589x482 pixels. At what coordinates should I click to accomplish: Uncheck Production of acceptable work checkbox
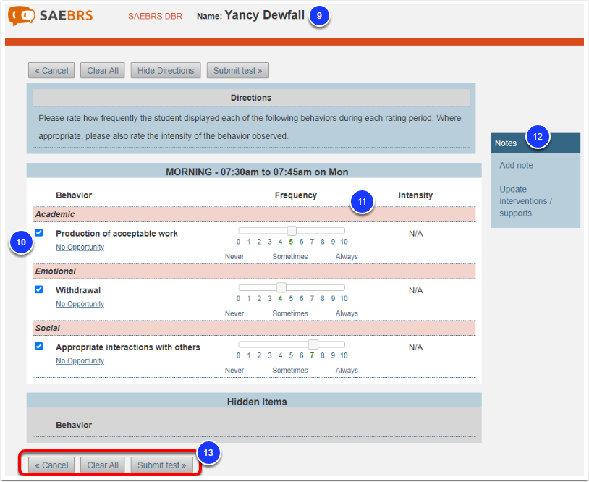click(38, 232)
